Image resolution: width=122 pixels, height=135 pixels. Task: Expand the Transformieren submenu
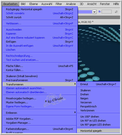tap(40, 84)
